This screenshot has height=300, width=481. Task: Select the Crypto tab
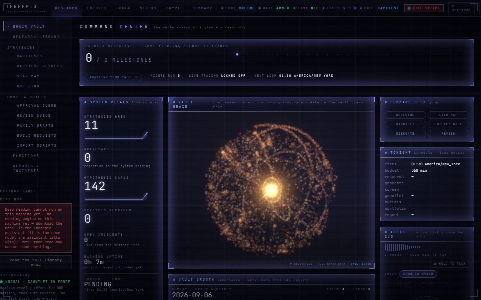175,8
